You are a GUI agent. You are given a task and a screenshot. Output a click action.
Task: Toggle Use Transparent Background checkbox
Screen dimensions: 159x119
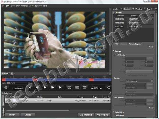coord(126,75)
